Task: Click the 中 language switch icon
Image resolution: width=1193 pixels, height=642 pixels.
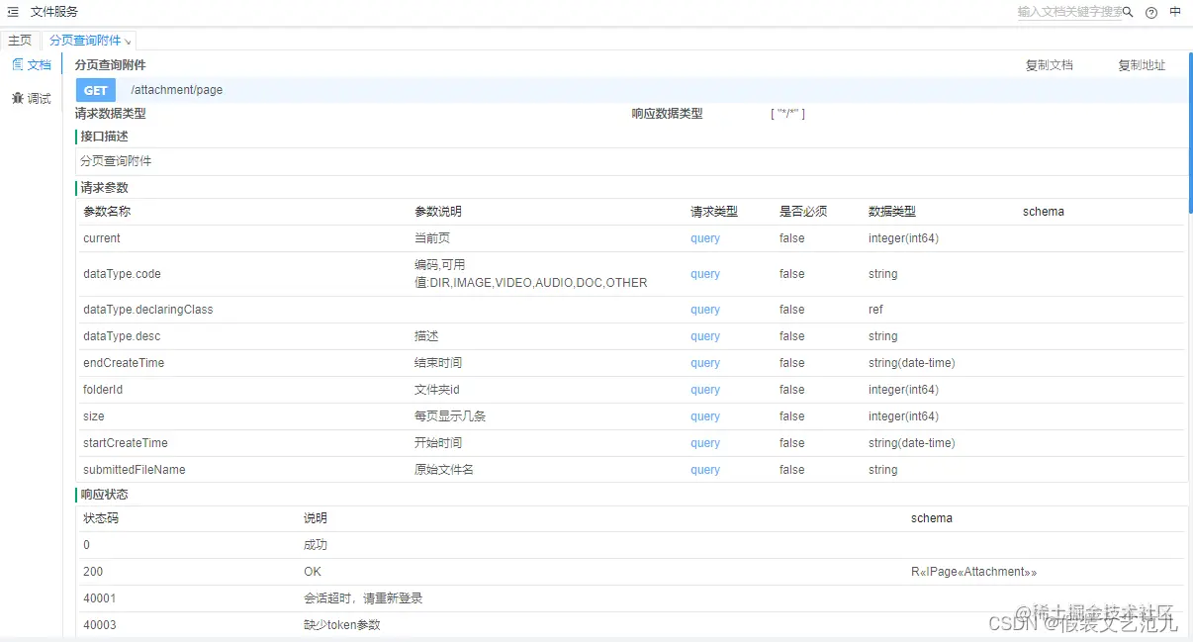Action: tap(1175, 11)
